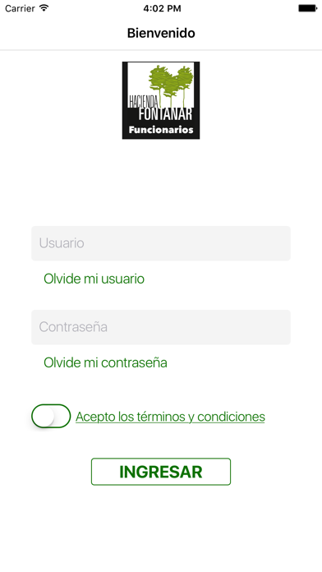Tap the Wi-Fi signal icon in status bar
Screen dimensions: 322x572
click(44, 8)
